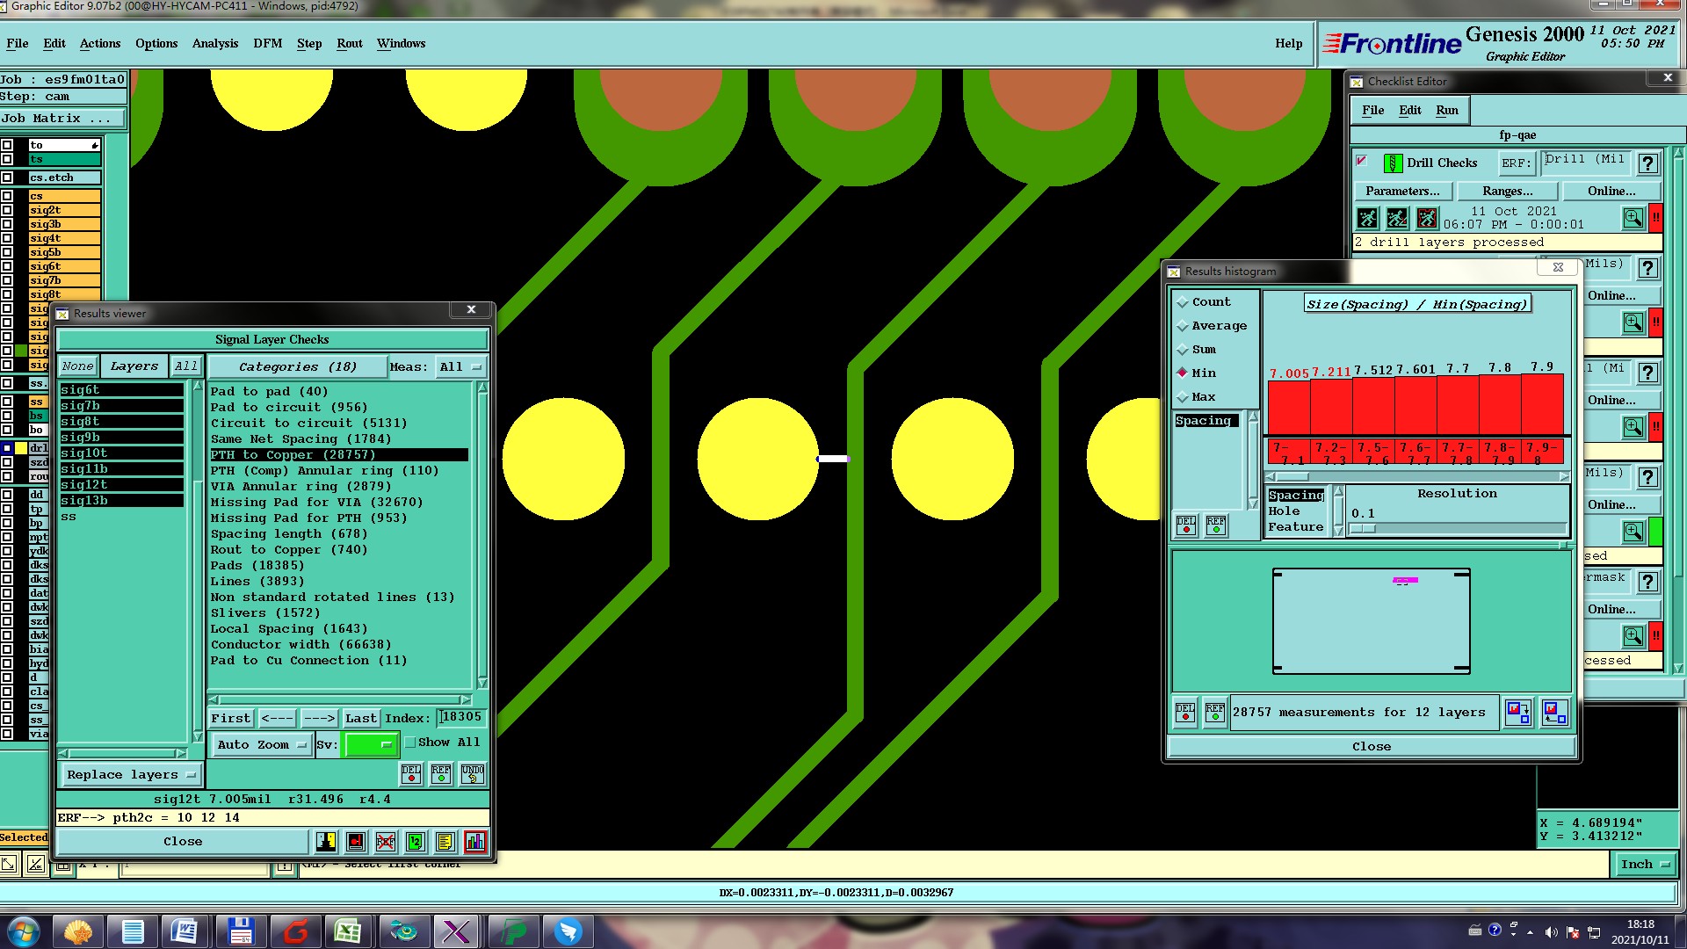The height and width of the screenshot is (949, 1687).
Task: Click the UNDO icon in Results viewer
Action: [472, 773]
